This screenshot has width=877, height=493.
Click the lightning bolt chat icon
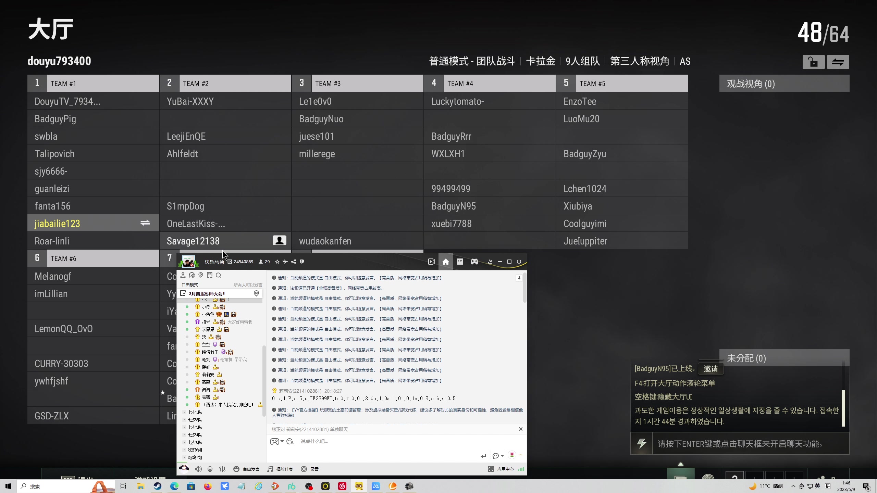click(x=642, y=443)
